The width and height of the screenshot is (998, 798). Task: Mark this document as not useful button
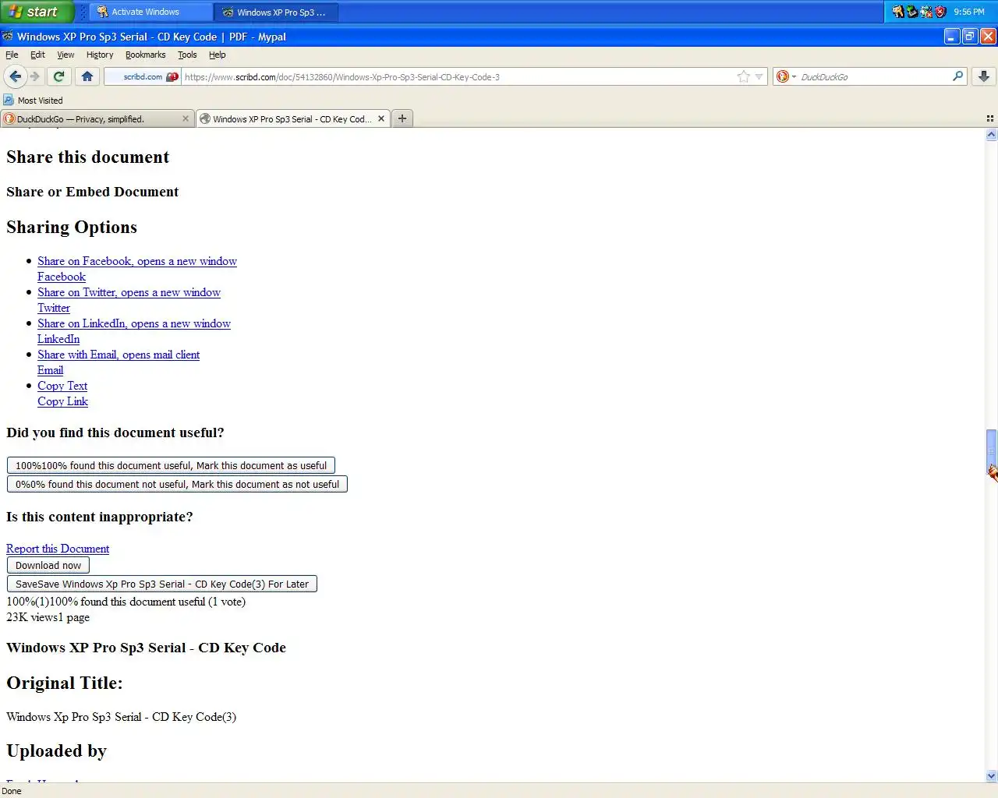(x=177, y=484)
